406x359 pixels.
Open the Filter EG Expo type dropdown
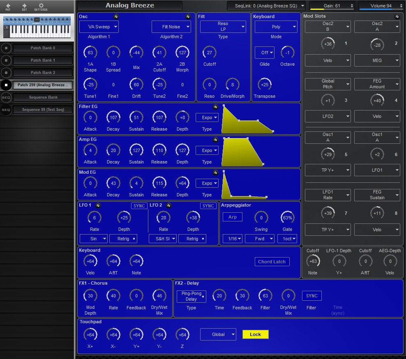207,117
